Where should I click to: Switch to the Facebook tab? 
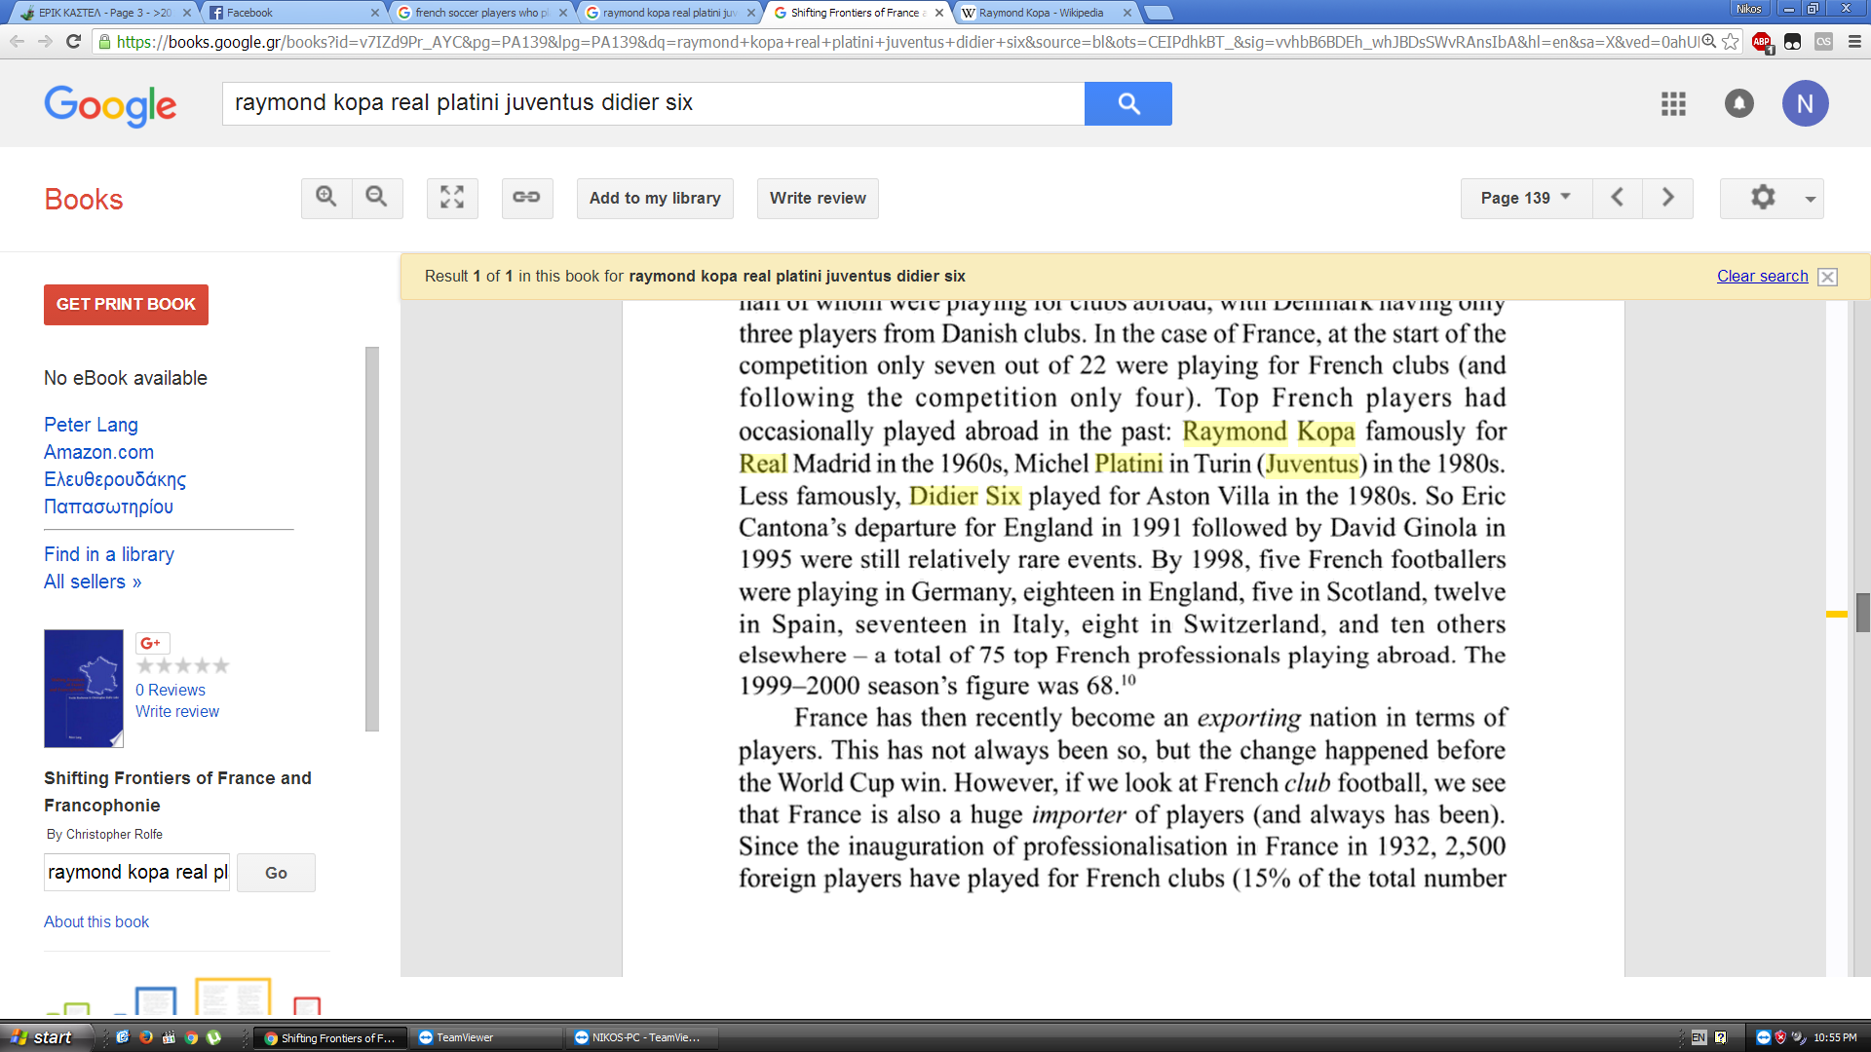click(292, 13)
